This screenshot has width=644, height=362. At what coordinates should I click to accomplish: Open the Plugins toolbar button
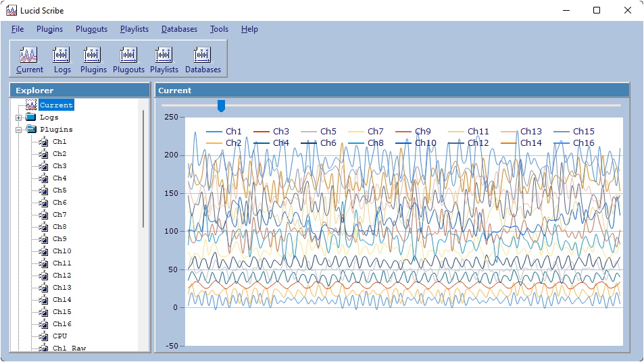tap(93, 60)
